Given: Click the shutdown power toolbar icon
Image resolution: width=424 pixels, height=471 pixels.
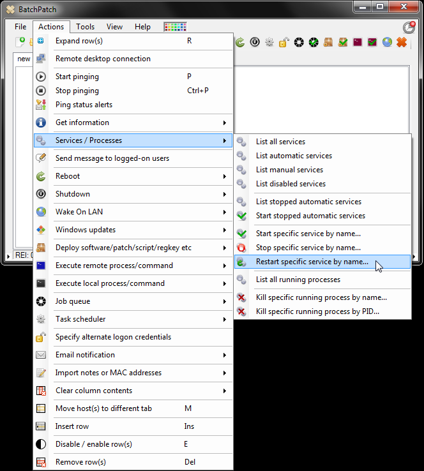Looking at the screenshot, I should (255, 42).
